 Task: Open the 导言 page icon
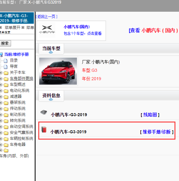6,67
